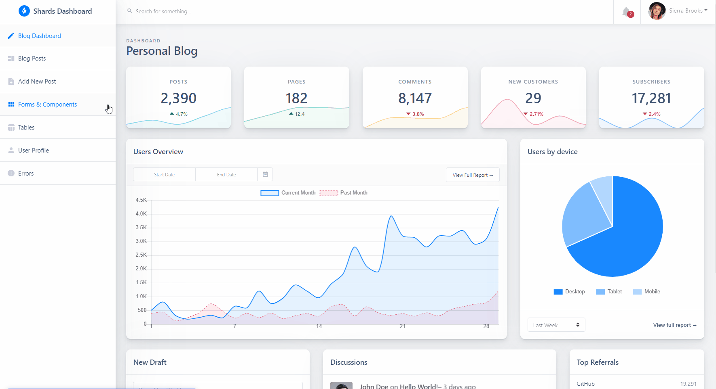
Task: Open the Users by device full report link
Action: (x=675, y=325)
